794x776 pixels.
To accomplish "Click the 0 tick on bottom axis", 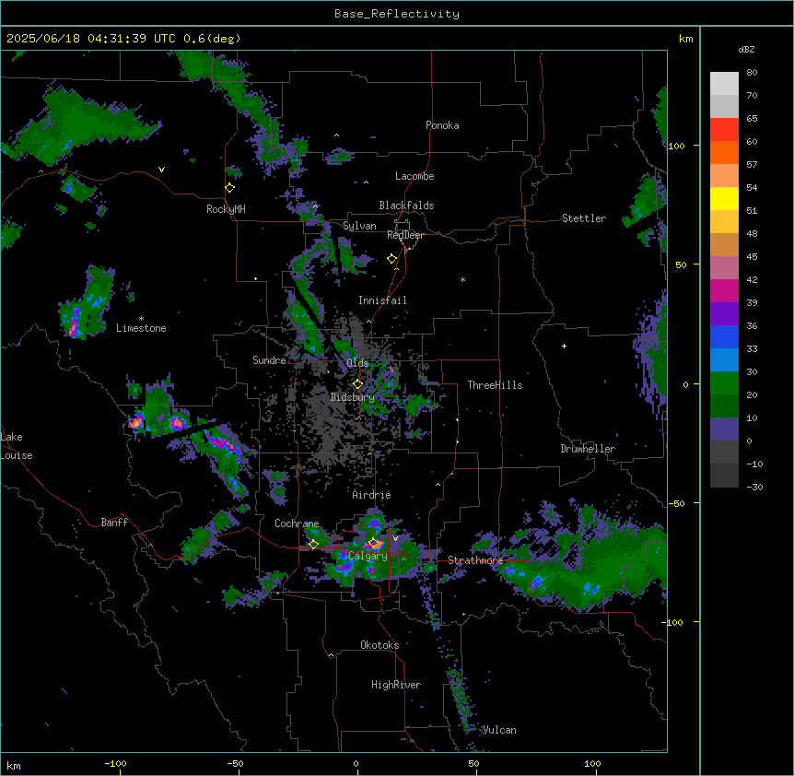I will [356, 763].
